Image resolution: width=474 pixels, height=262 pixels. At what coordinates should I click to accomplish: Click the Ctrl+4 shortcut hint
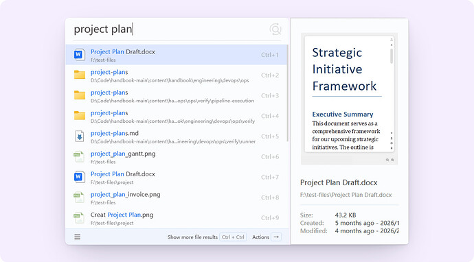270,116
